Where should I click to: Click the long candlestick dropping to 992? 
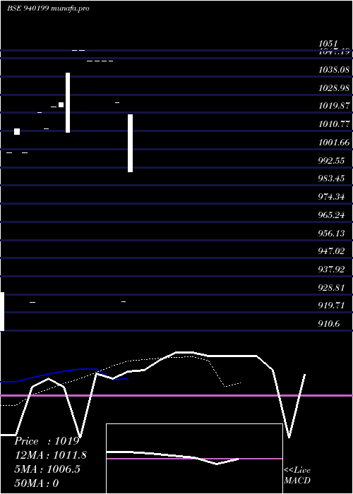[x=130, y=143]
